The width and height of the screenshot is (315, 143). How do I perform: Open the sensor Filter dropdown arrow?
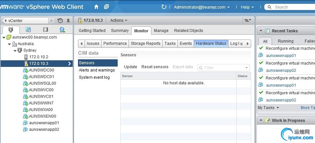pos(247,68)
